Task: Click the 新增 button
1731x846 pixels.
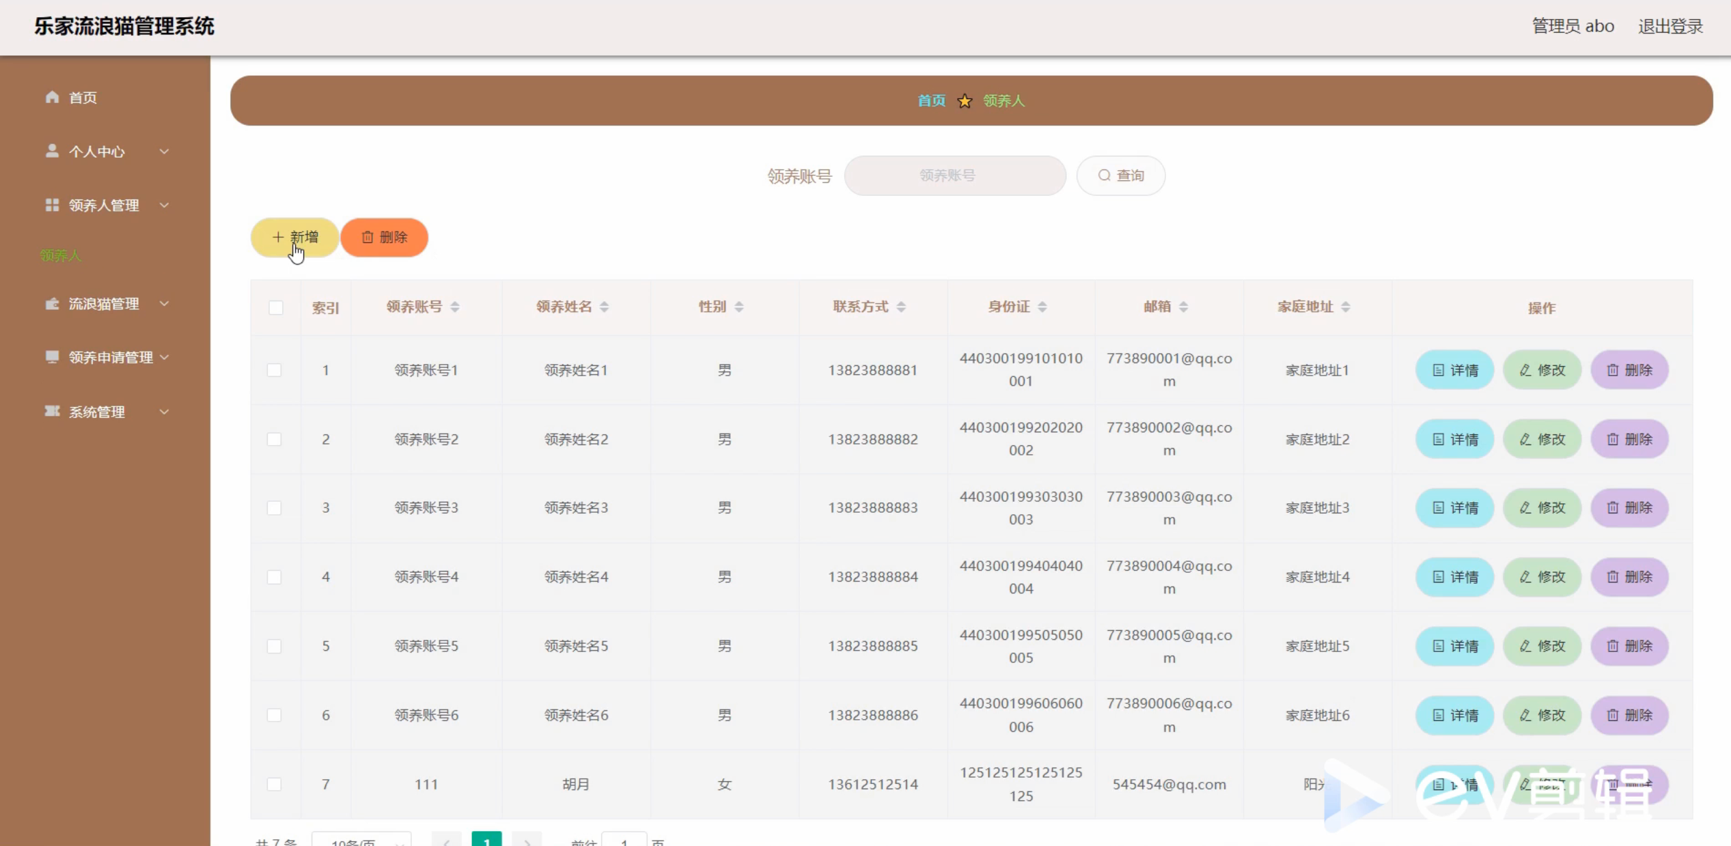Action: point(295,237)
